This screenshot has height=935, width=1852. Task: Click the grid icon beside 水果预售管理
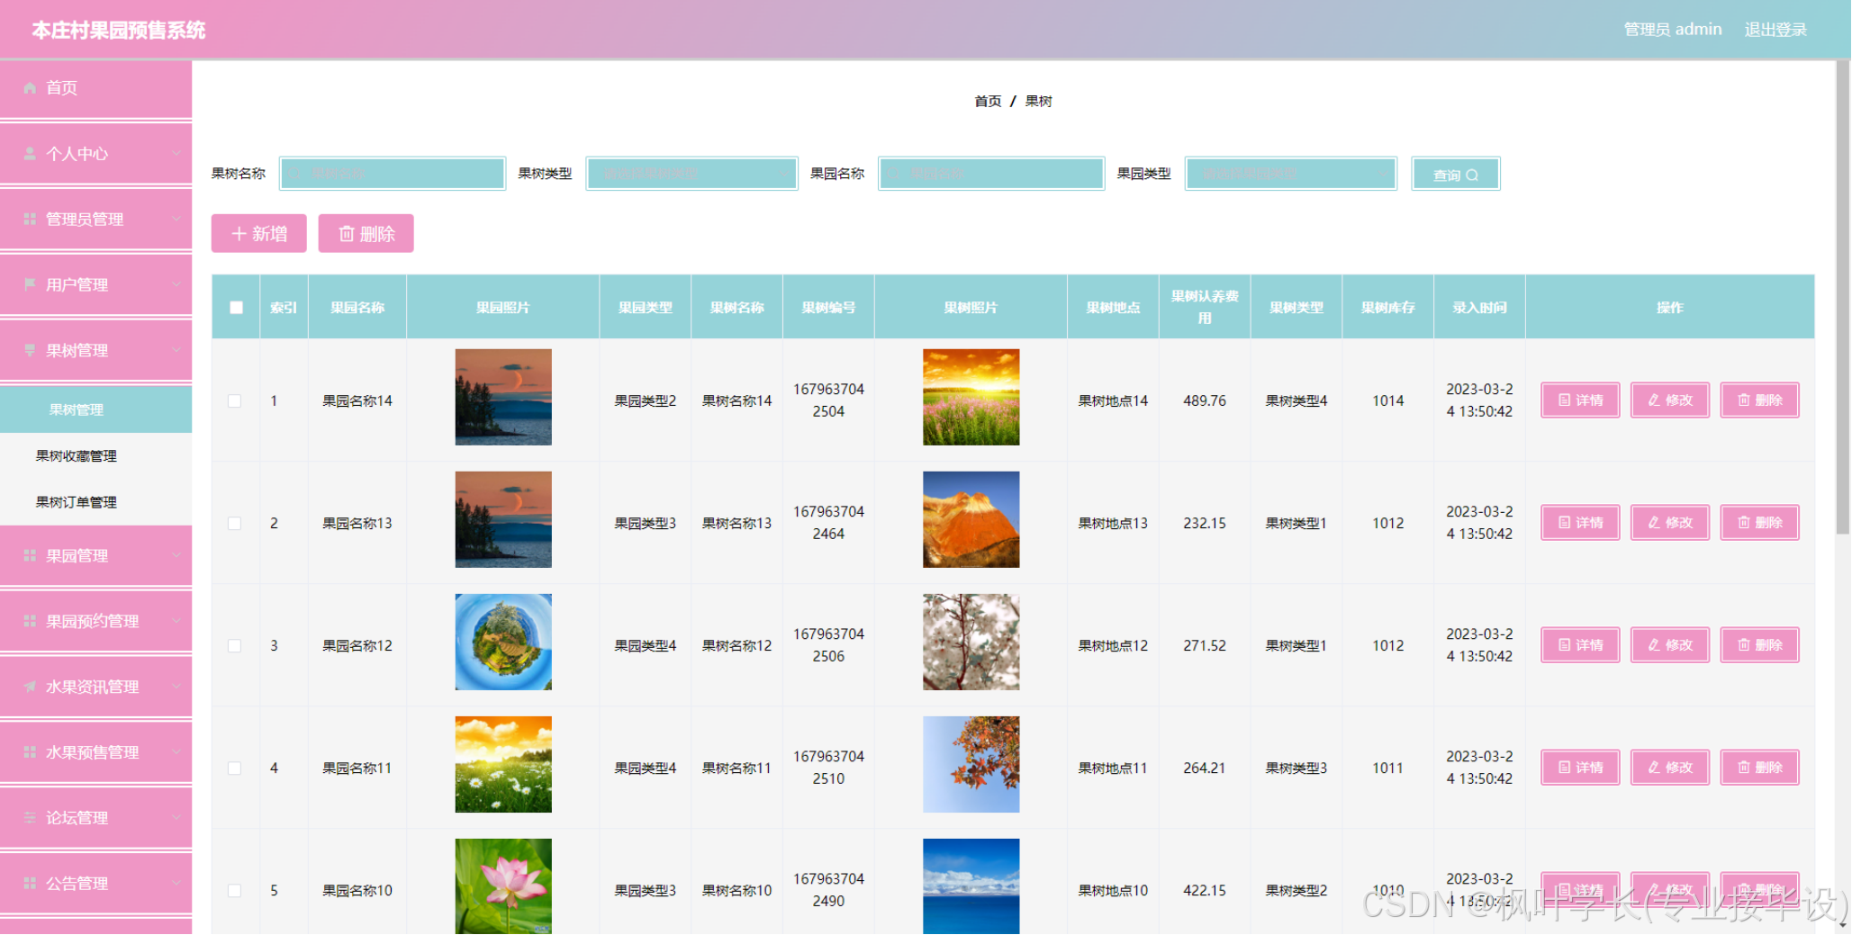[x=30, y=752]
